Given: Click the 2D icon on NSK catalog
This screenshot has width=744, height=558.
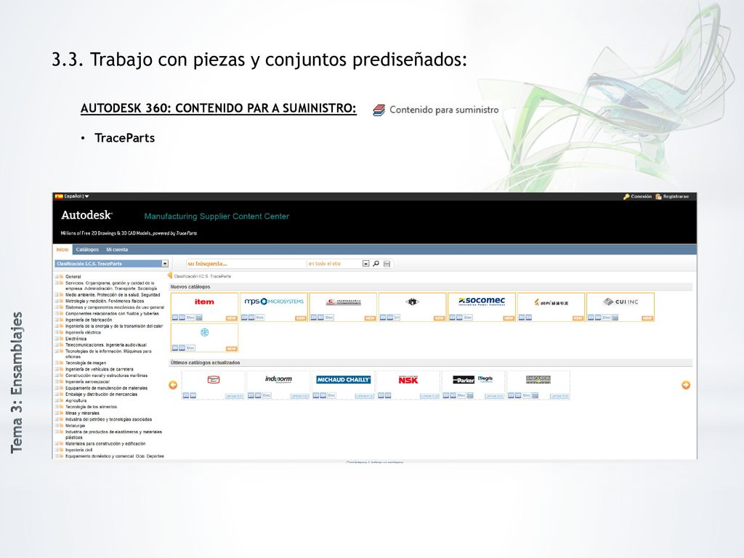Looking at the screenshot, I should coord(381,395).
